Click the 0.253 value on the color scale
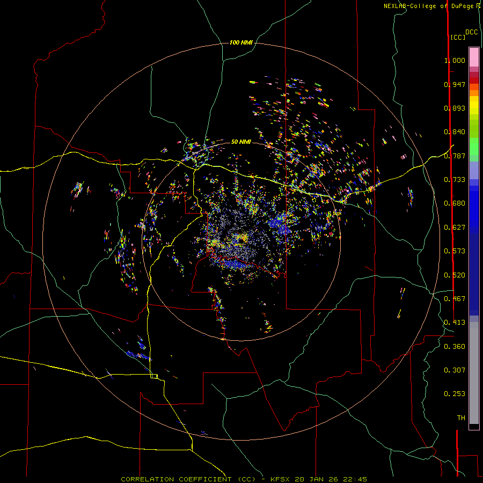This screenshot has width=483, height=483. click(455, 394)
